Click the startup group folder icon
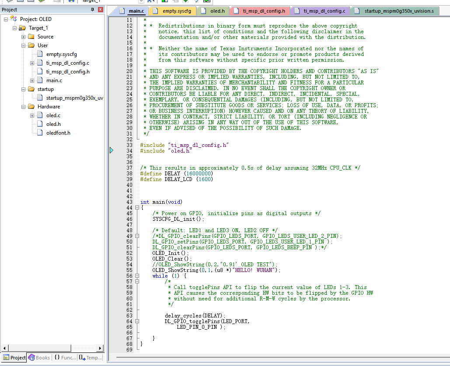450x366 pixels. click(x=31, y=89)
